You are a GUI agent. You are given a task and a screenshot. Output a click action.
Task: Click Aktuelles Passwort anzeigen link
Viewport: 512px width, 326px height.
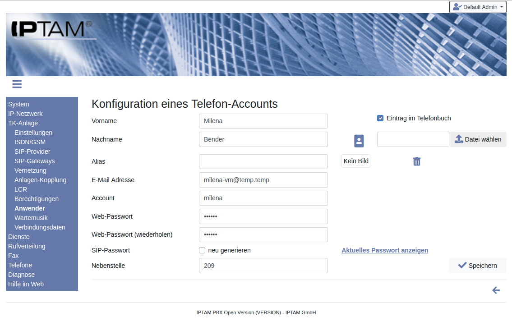point(385,250)
